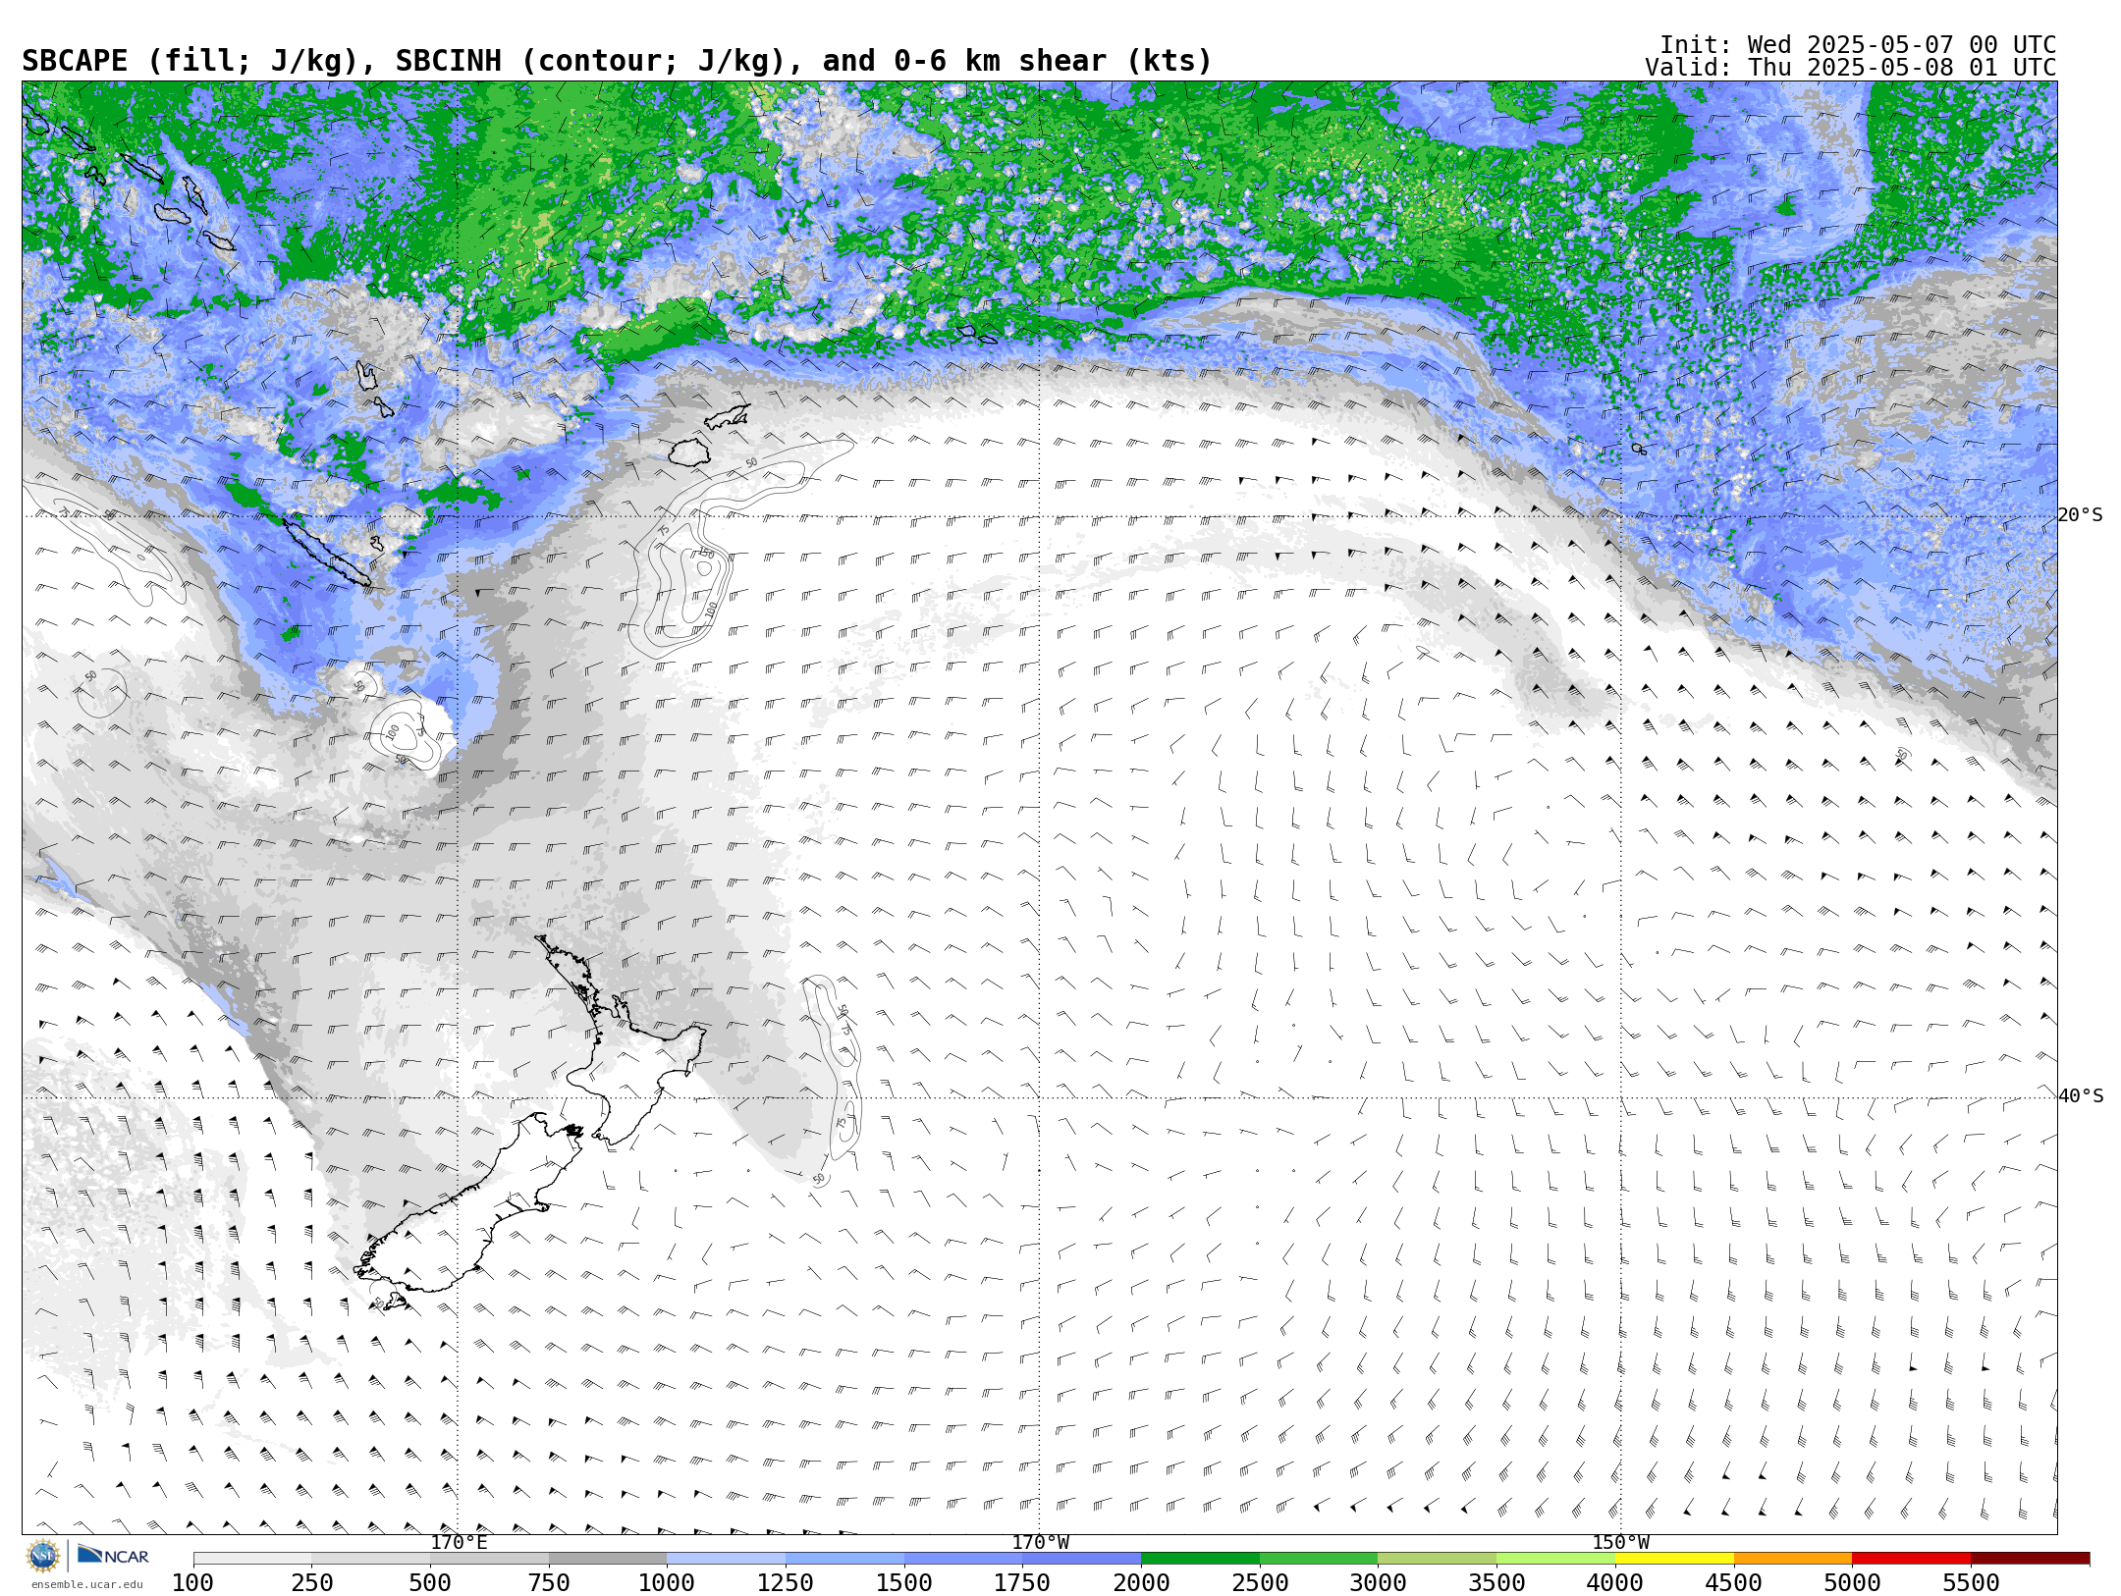Pick the orange 4500–5000 colorbar swatch

1793,1559
